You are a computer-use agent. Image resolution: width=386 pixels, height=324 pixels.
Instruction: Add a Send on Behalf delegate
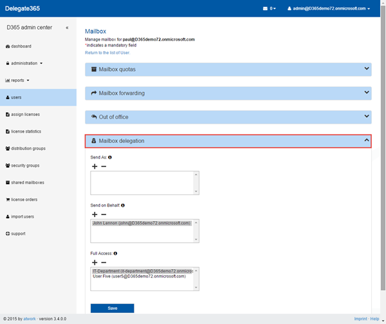pos(95,214)
